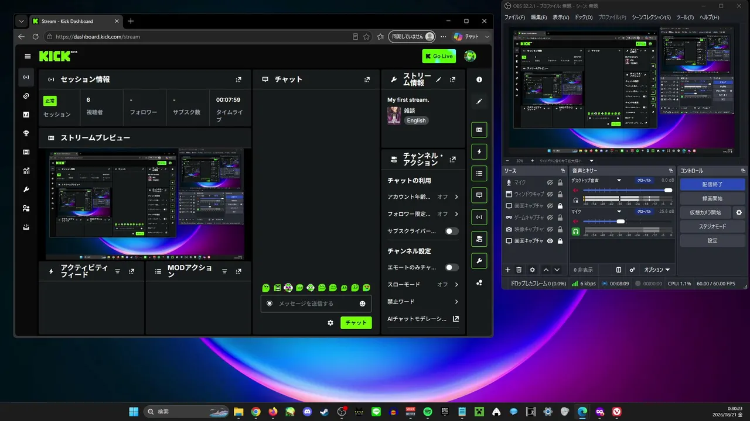Open virtual camera settings gear in OBS
The image size is (750, 421).
click(739, 212)
